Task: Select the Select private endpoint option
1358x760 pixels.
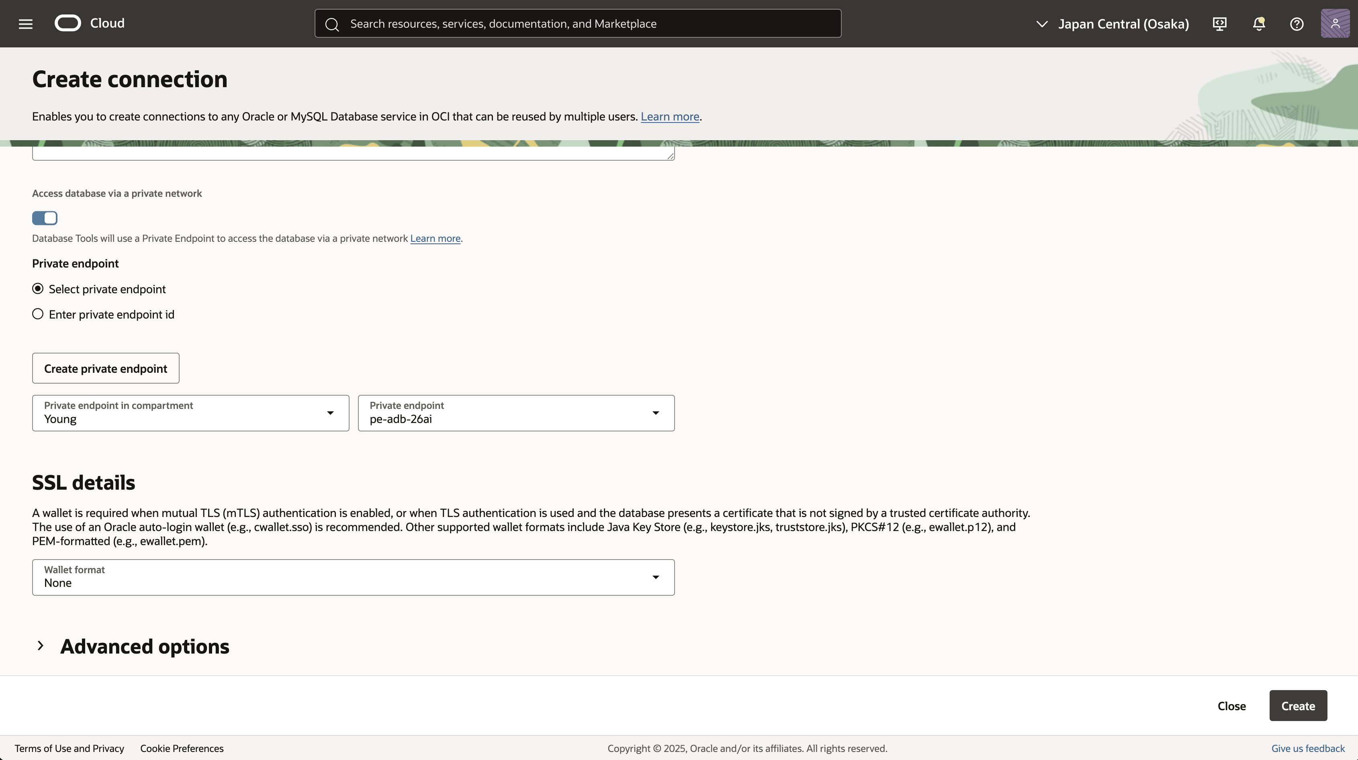Action: click(x=37, y=288)
